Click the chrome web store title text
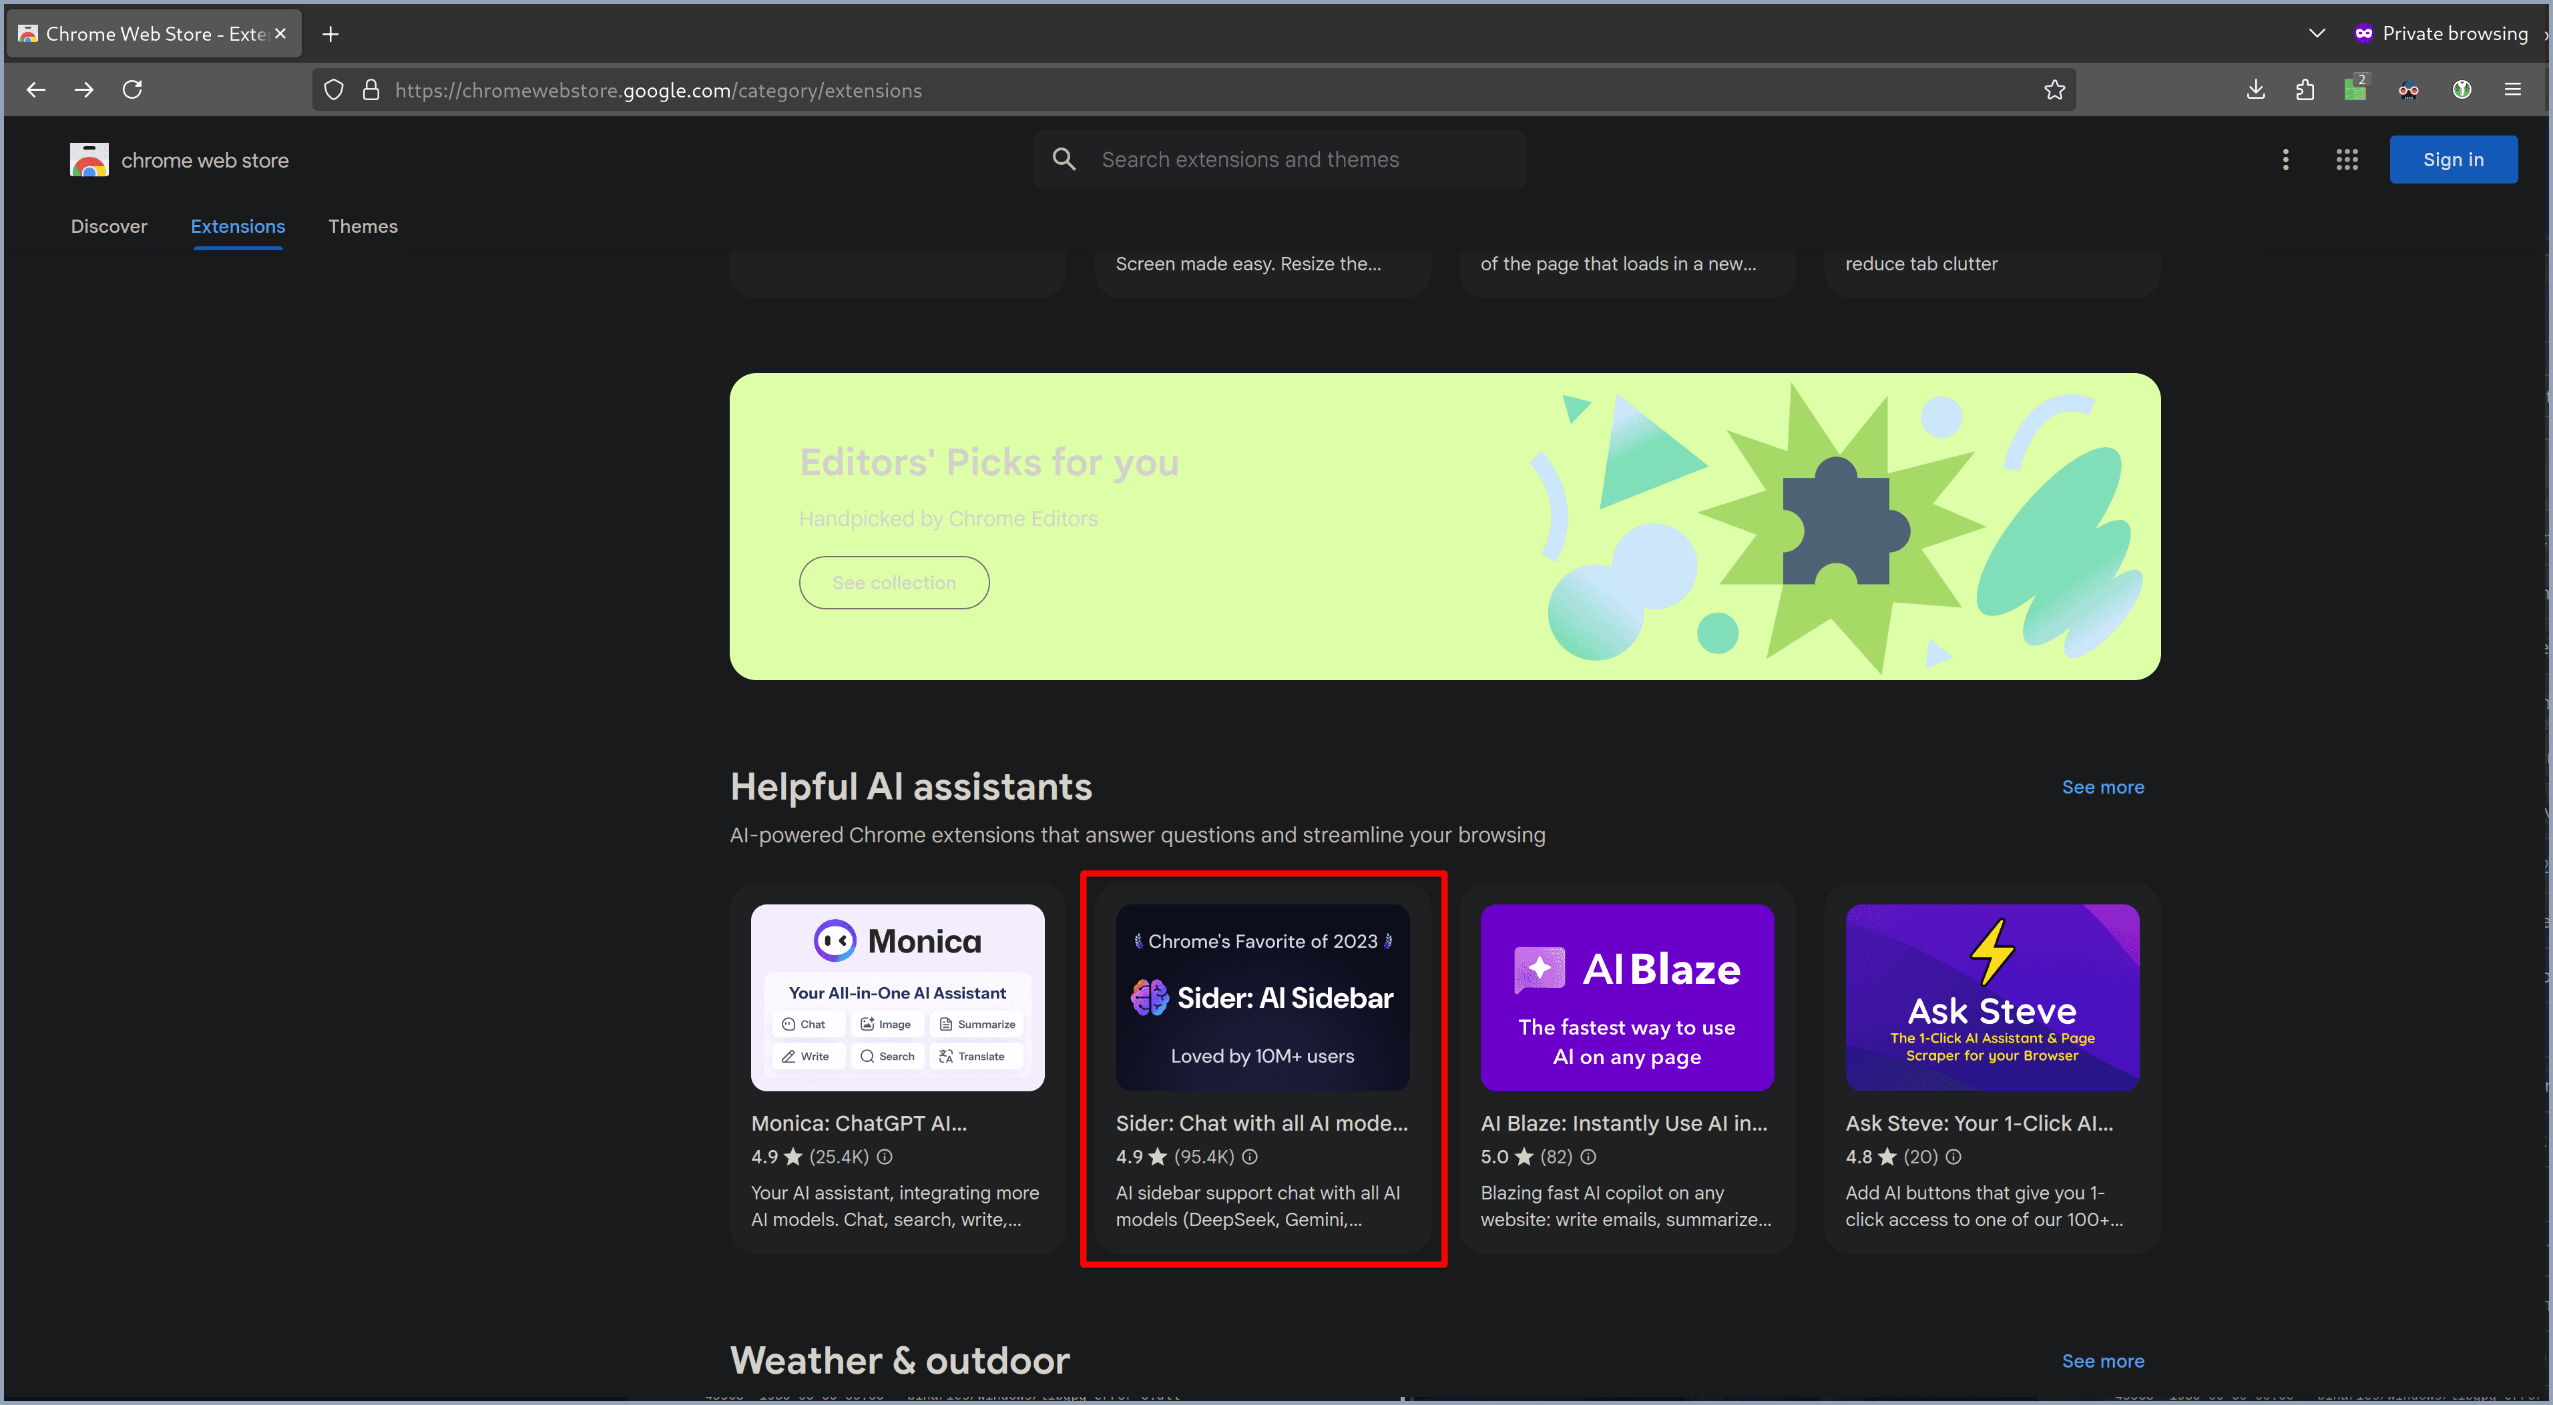The height and width of the screenshot is (1405, 2553). click(205, 160)
